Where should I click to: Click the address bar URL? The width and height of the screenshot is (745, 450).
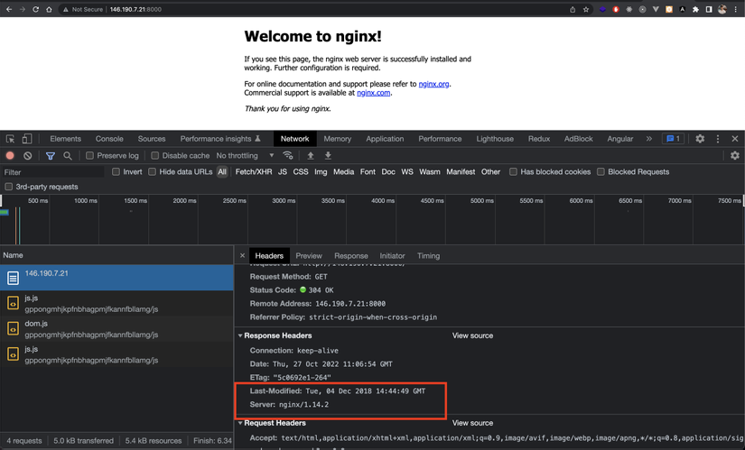[135, 10]
